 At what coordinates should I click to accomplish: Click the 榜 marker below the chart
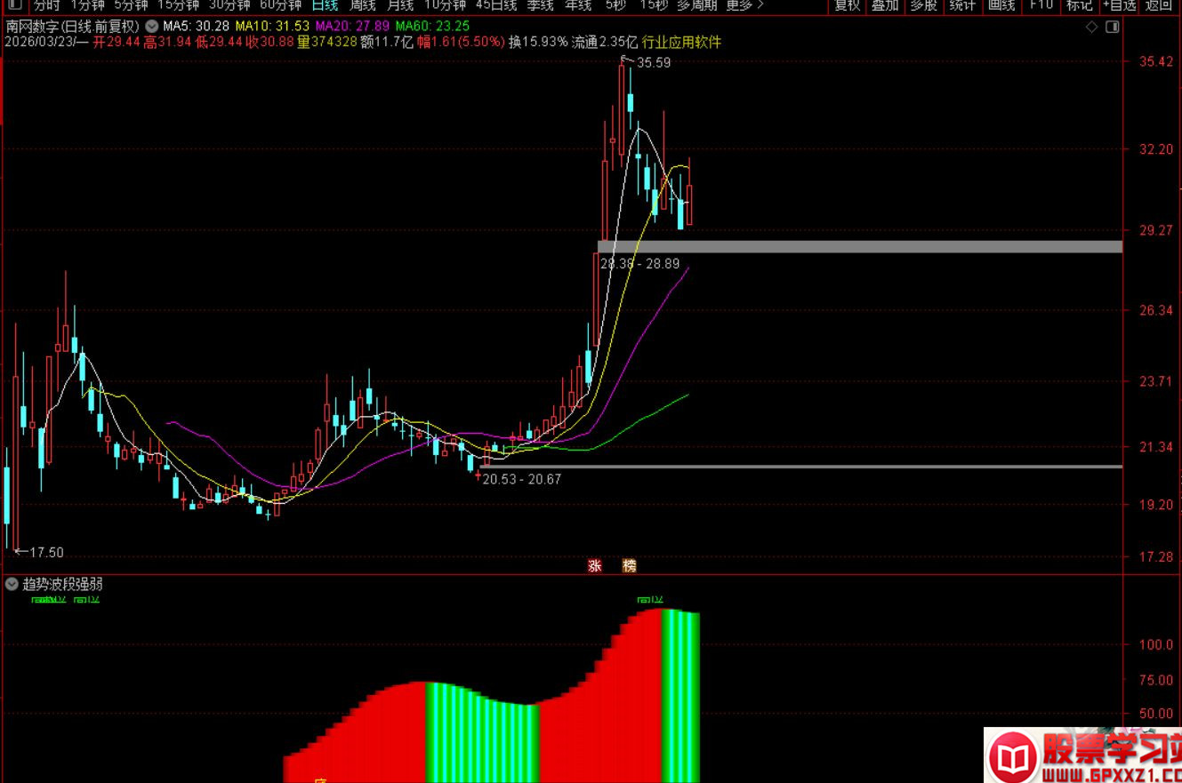click(630, 565)
